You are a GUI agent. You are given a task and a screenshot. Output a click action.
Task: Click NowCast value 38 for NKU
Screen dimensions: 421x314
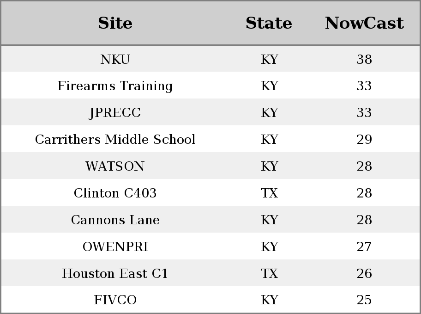coord(364,59)
